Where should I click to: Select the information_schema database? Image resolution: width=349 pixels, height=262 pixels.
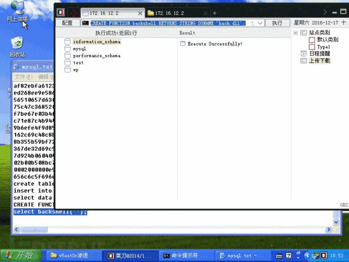click(96, 41)
